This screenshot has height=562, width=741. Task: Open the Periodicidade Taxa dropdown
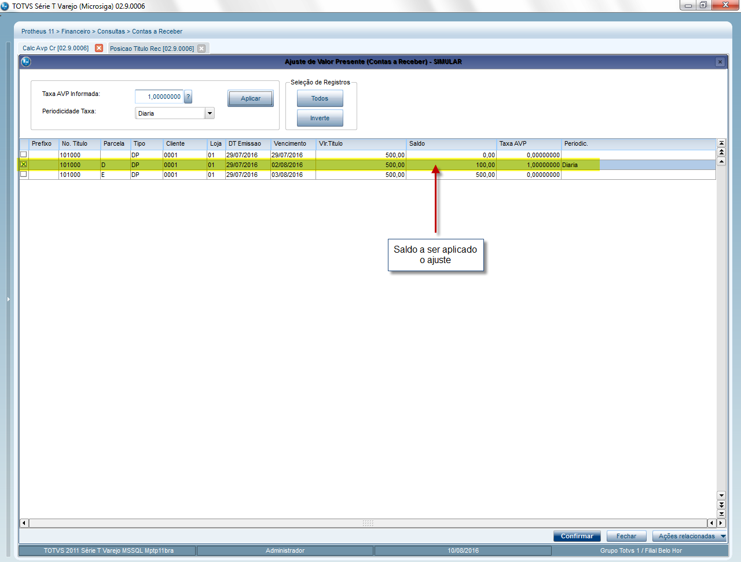(210, 113)
